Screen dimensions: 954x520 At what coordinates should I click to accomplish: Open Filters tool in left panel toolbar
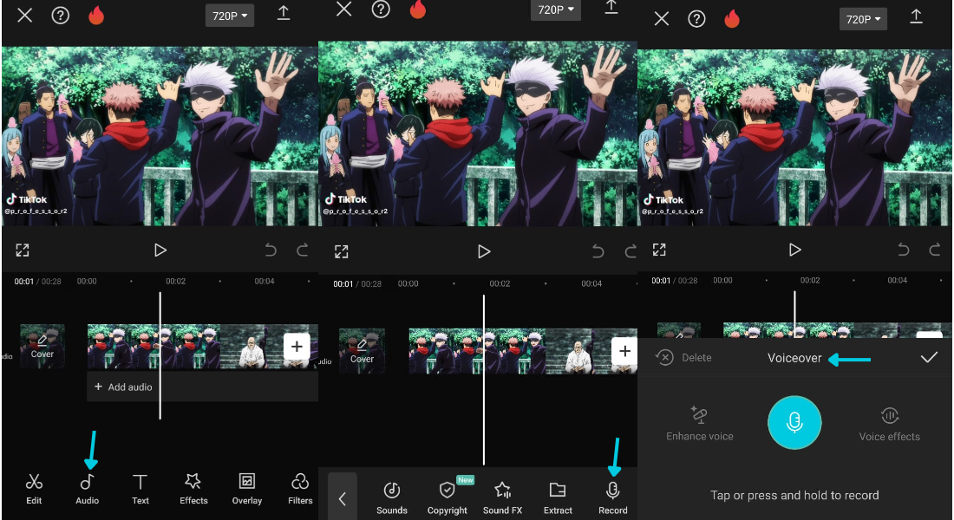tap(300, 489)
